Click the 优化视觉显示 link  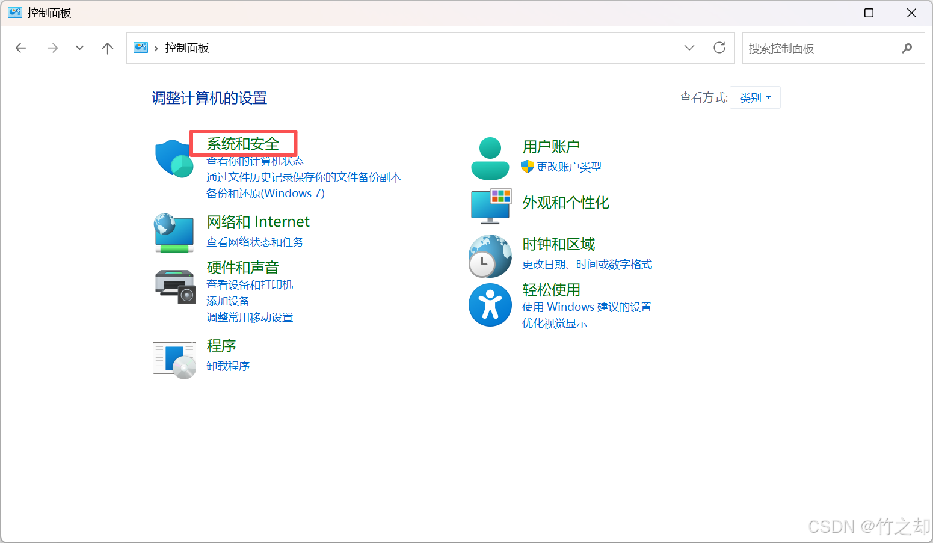pos(555,324)
